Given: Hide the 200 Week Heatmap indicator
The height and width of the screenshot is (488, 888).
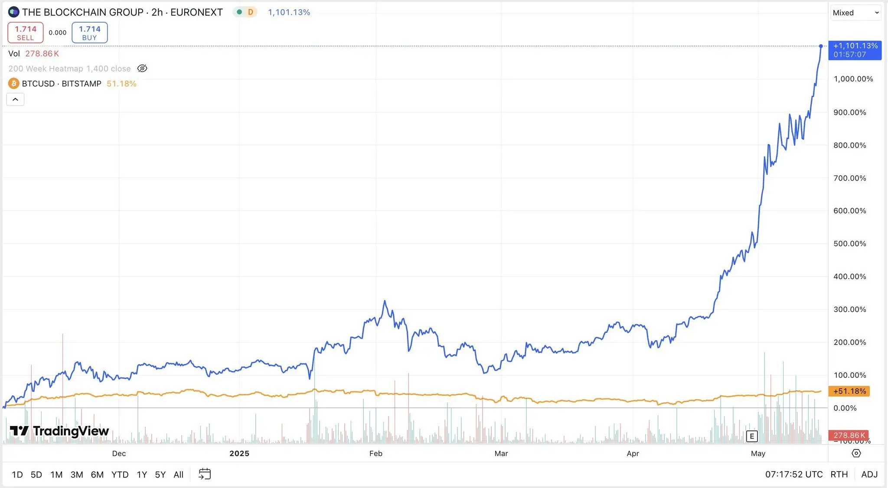Looking at the screenshot, I should [142, 68].
